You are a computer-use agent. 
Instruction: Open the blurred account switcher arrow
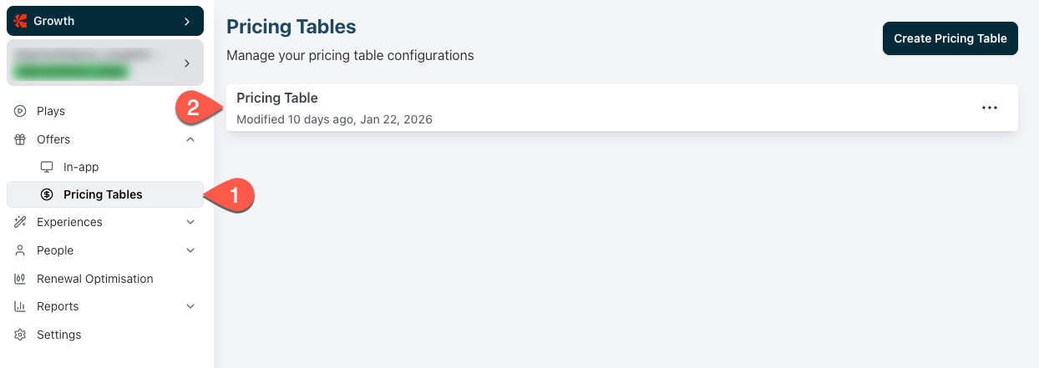187,63
